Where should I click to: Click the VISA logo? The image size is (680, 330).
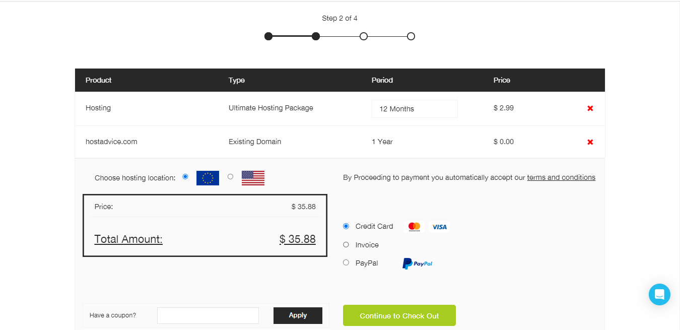439,227
